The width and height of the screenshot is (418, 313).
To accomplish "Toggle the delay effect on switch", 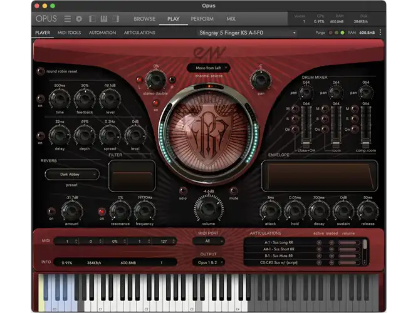I will 41,98.
